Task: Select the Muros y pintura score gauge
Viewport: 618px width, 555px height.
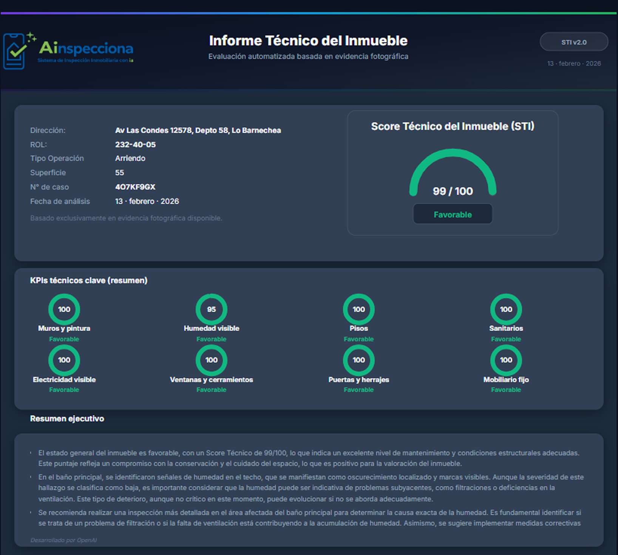Action: point(64,309)
